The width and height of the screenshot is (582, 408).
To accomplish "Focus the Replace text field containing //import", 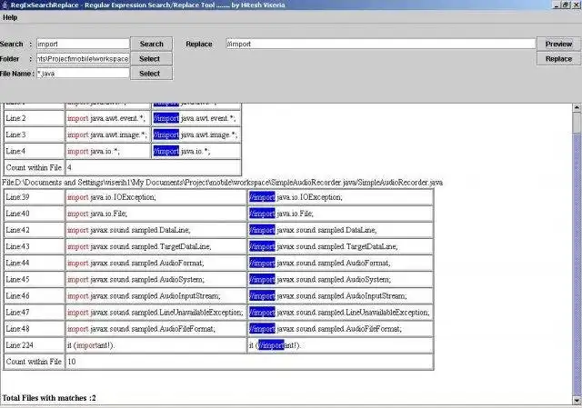I will point(381,44).
